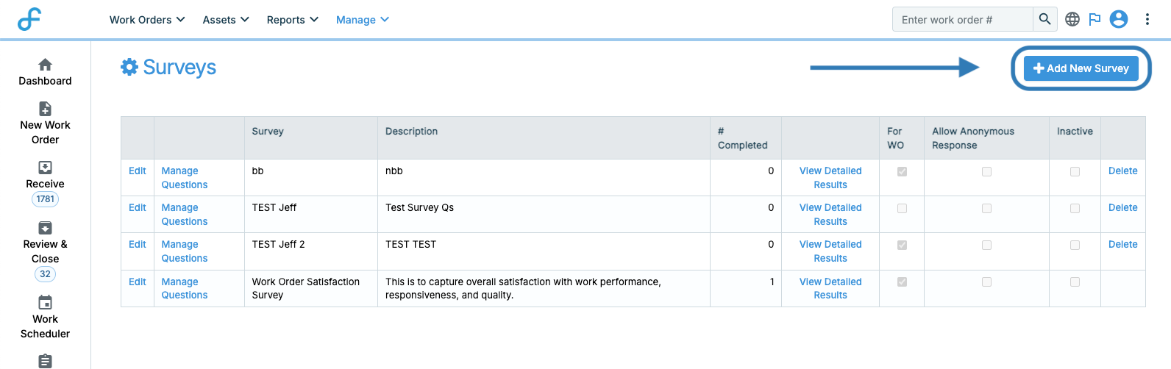Open the language globe icon
1171x369 pixels.
(x=1072, y=19)
